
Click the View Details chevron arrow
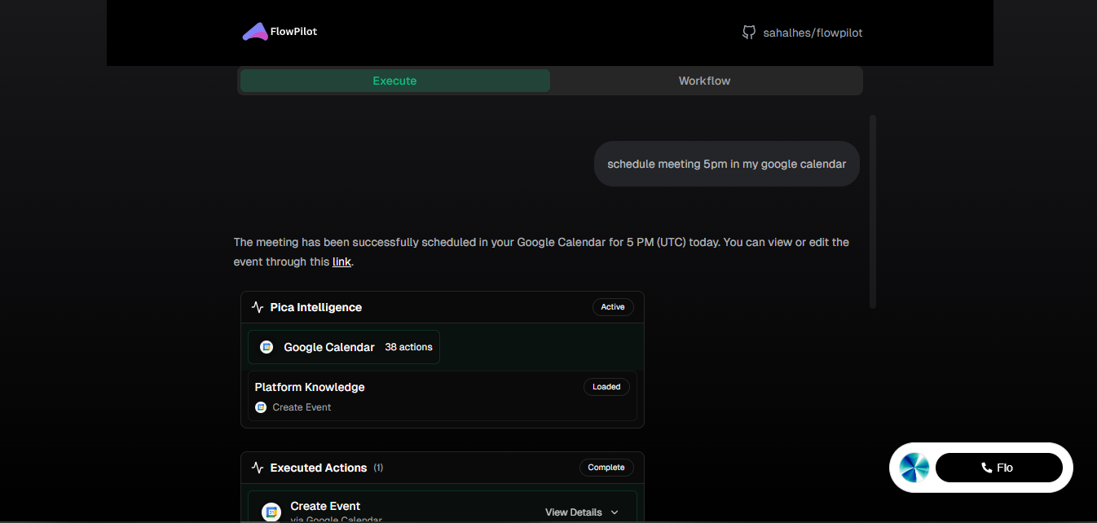point(615,512)
